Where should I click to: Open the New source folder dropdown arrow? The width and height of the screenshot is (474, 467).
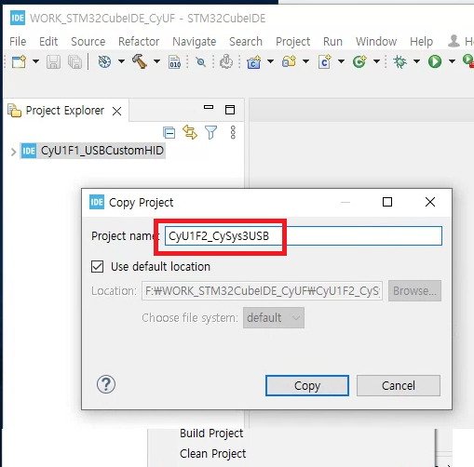coord(305,61)
